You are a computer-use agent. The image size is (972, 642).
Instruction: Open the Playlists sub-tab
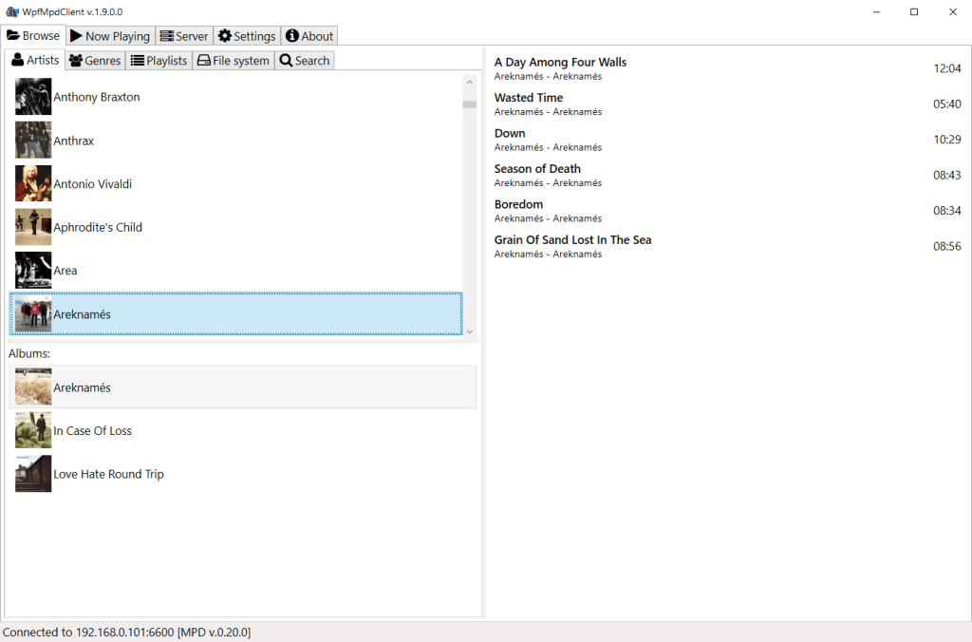pos(159,60)
